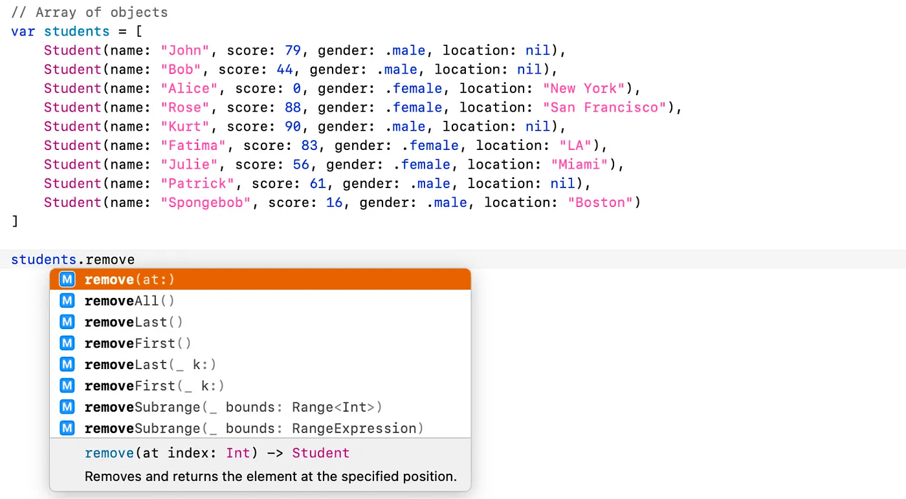Pick removeLast() without parameters
The width and height of the screenshot is (906, 499).
(x=260, y=322)
